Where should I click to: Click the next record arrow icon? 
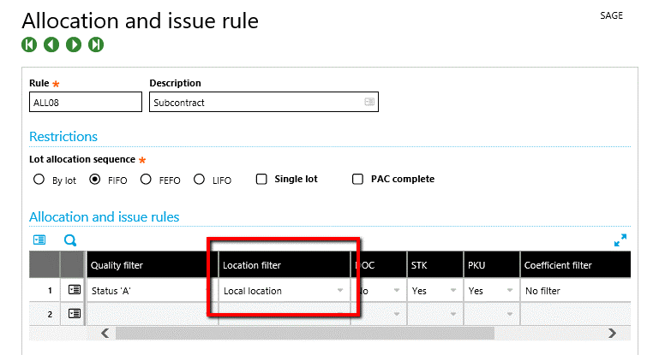tap(74, 44)
